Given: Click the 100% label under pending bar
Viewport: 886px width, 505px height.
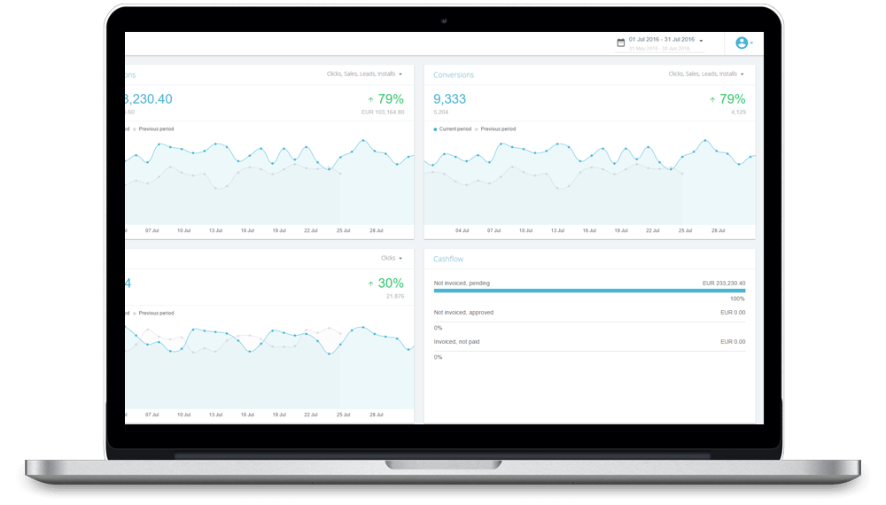Looking at the screenshot, I should (x=737, y=299).
